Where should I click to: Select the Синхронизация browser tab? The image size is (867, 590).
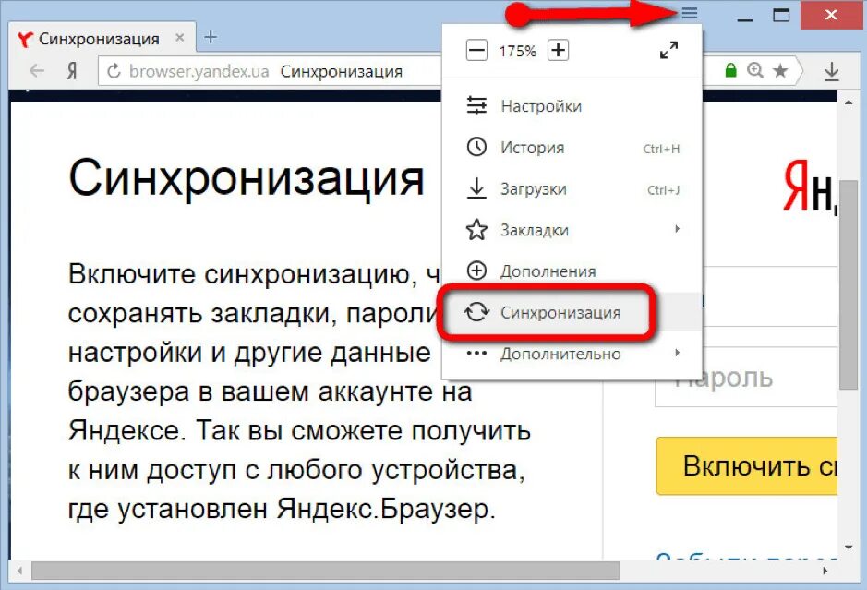[x=102, y=39]
